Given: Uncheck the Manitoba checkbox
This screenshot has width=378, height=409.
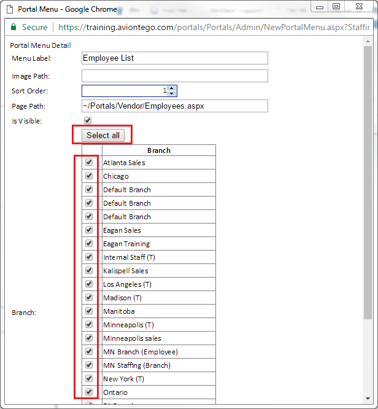Looking at the screenshot, I should (89, 311).
